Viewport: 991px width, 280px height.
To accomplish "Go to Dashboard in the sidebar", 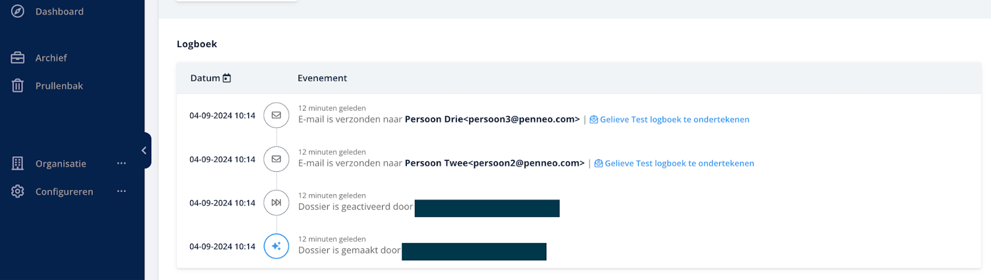I will 59,11.
